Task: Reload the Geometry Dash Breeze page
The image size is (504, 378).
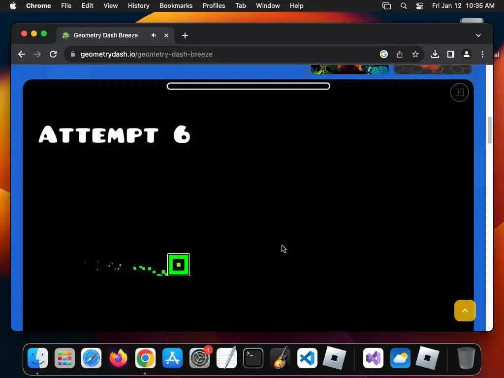Action: click(x=53, y=54)
